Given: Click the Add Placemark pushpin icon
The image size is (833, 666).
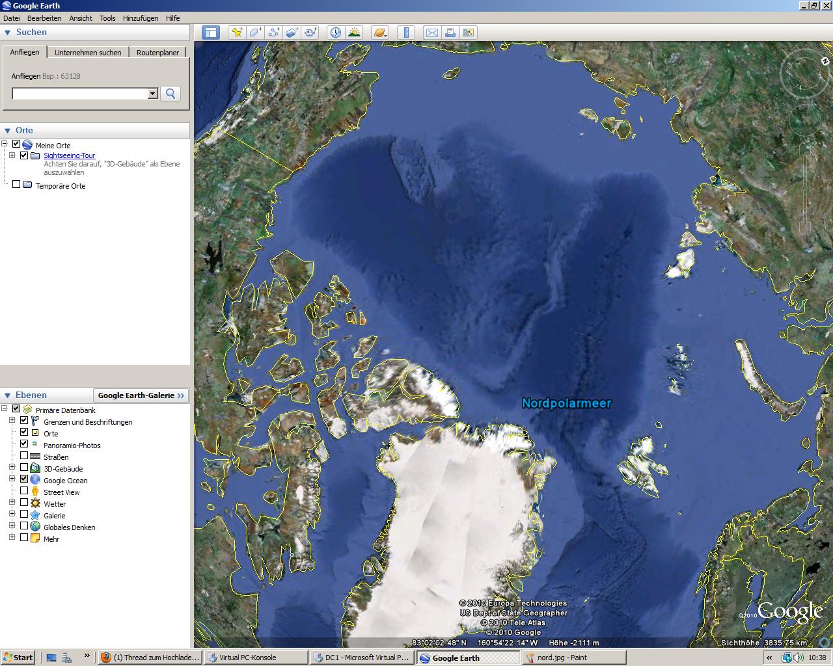Looking at the screenshot, I should [x=237, y=32].
